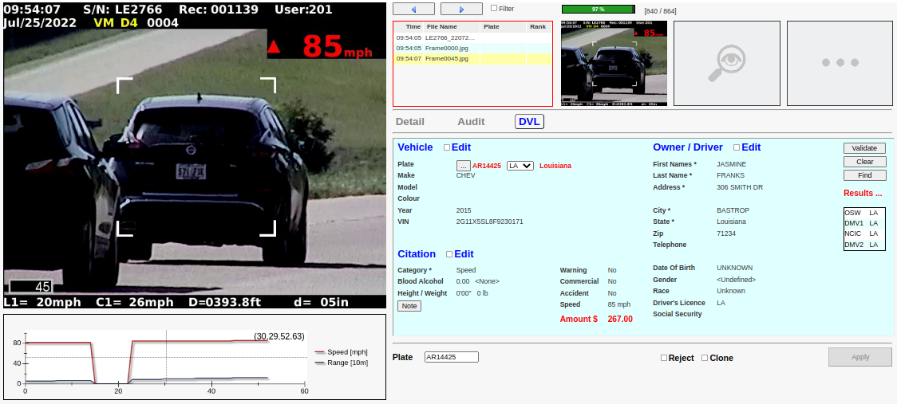Select the vehicle capture thumbnail
The width and height of the screenshot is (897, 404).
coord(613,63)
